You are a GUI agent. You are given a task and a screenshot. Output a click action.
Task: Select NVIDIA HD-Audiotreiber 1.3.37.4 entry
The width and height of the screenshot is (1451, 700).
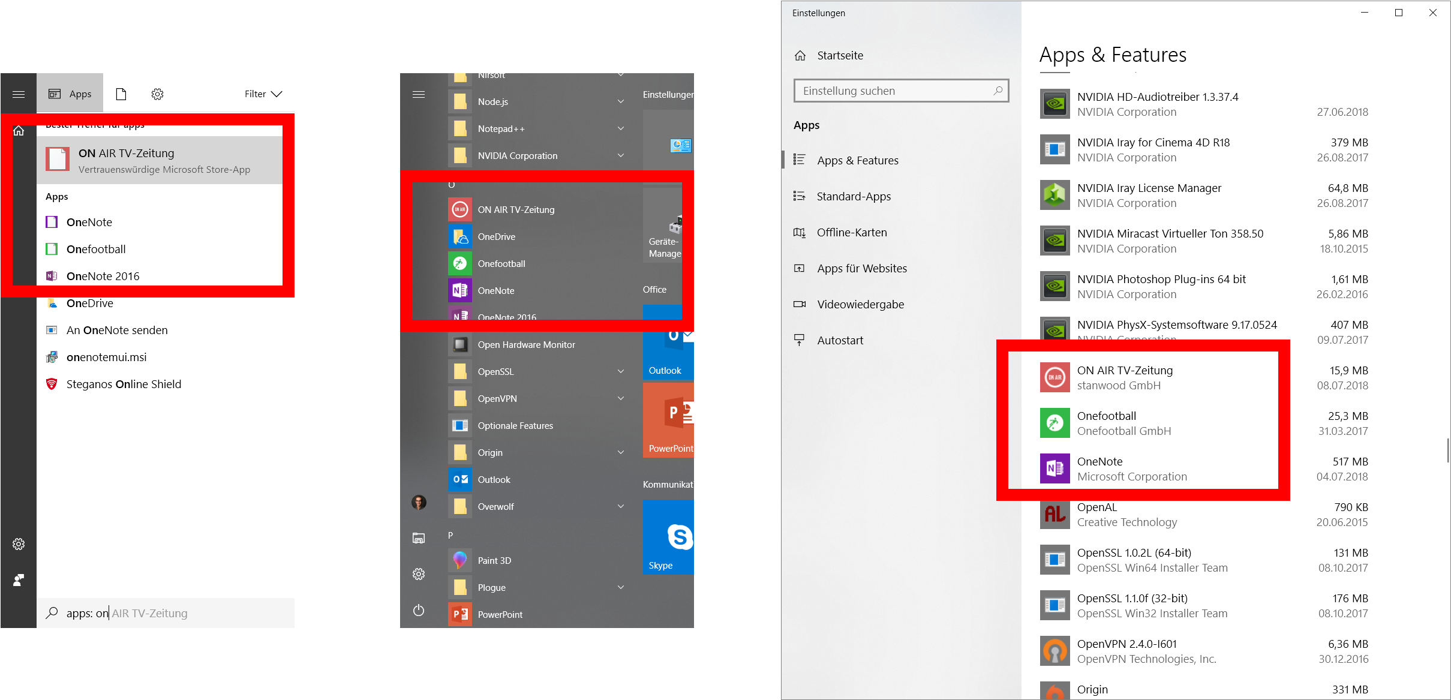[1204, 104]
